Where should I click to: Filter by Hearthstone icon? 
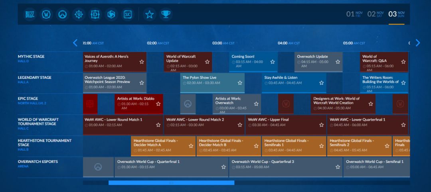(79, 14)
